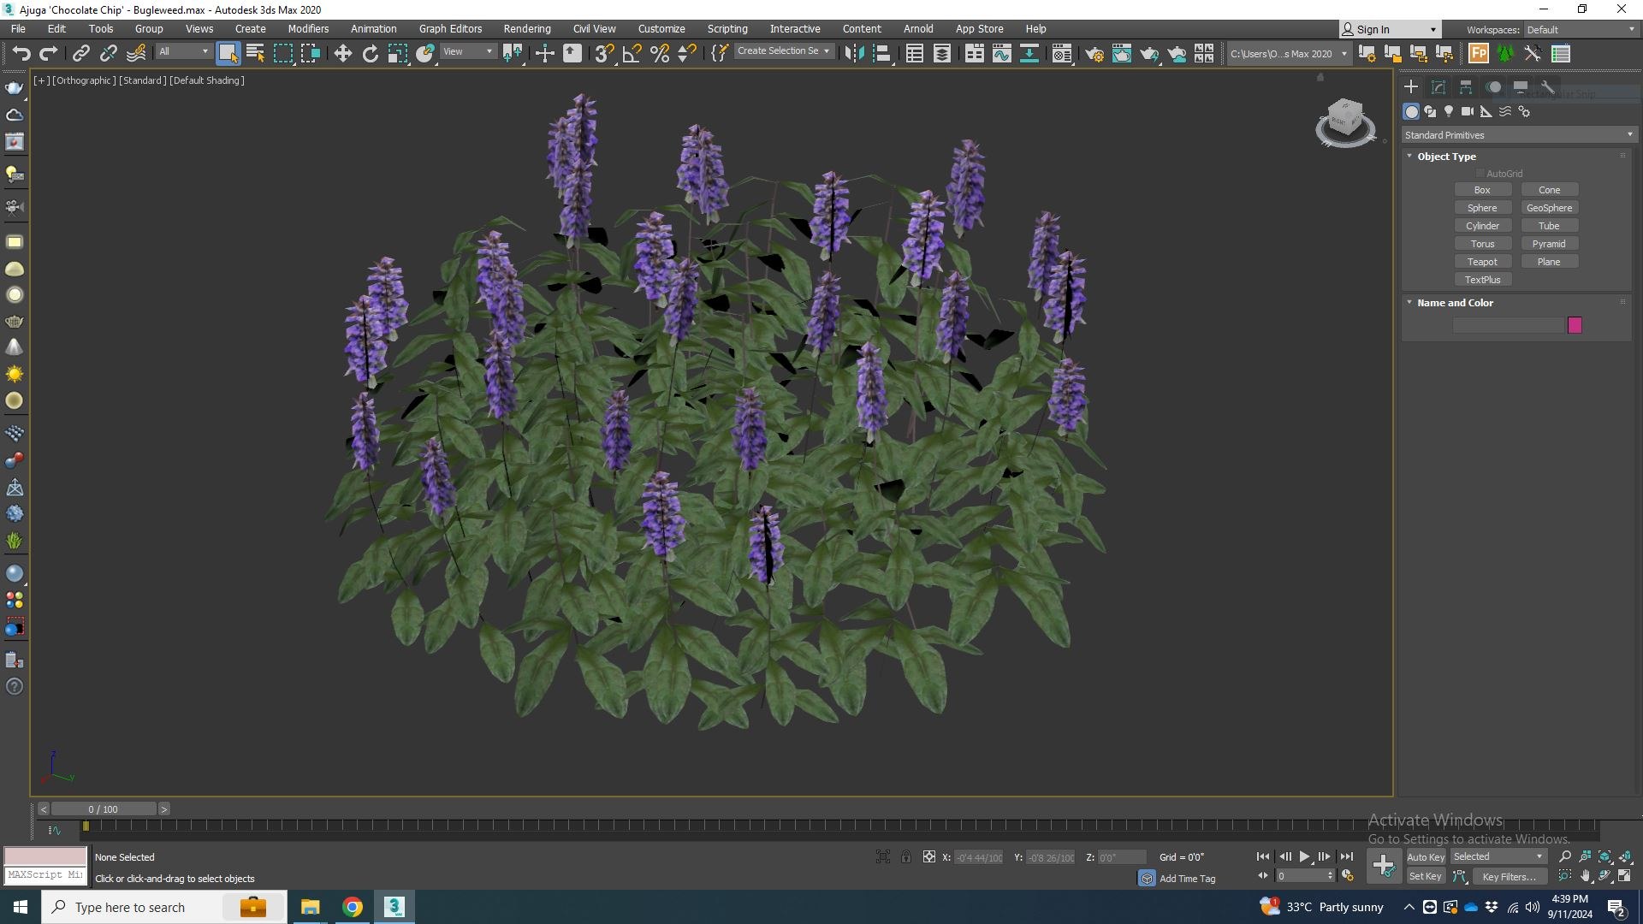Click the Mirror tool icon
Image resolution: width=1643 pixels, height=924 pixels.
(854, 54)
